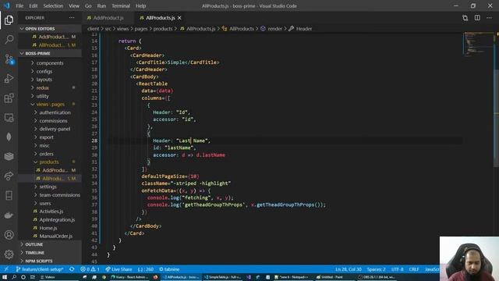499x281 pixels.
Task: Open the Terminal menu
Action: pos(121,5)
